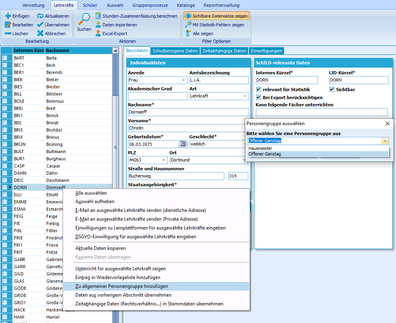
Task: Expand the PLZ dropdown arrow
Action: click(164, 160)
